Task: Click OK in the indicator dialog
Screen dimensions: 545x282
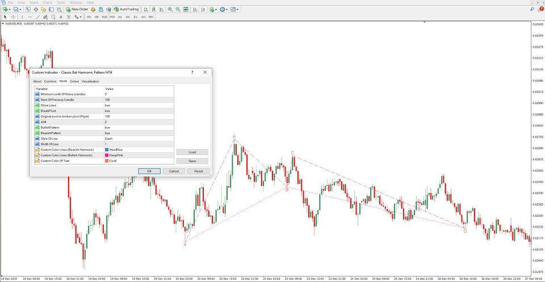Action: click(149, 171)
